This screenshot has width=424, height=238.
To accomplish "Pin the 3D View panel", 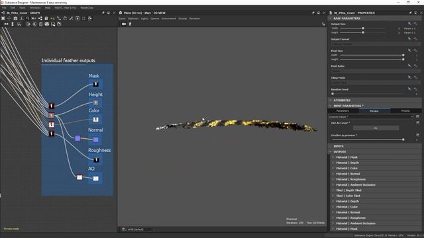I will [x=313, y=13].
